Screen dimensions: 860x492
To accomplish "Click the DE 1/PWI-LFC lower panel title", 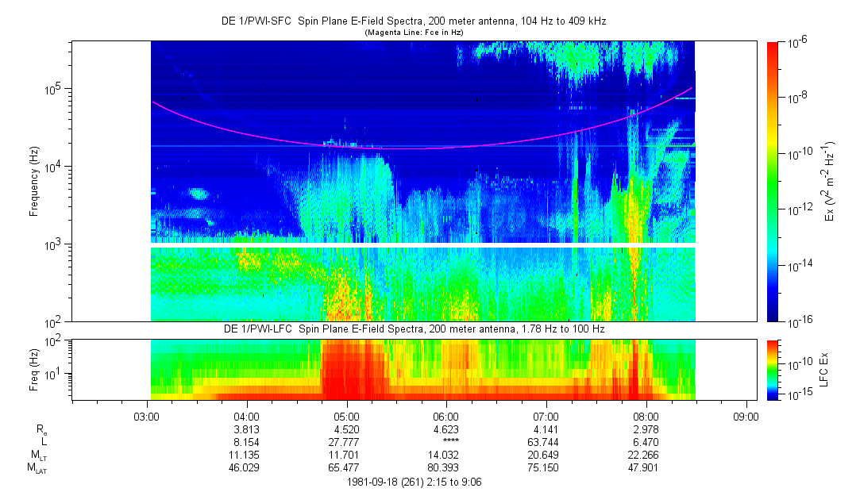I will pyautogui.click(x=414, y=329).
